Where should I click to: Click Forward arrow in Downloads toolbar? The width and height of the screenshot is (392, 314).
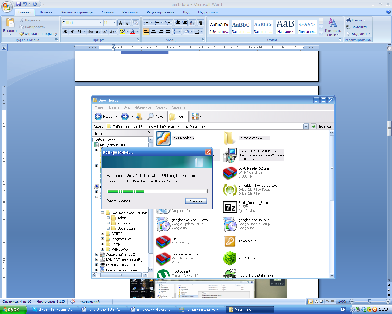125,117
